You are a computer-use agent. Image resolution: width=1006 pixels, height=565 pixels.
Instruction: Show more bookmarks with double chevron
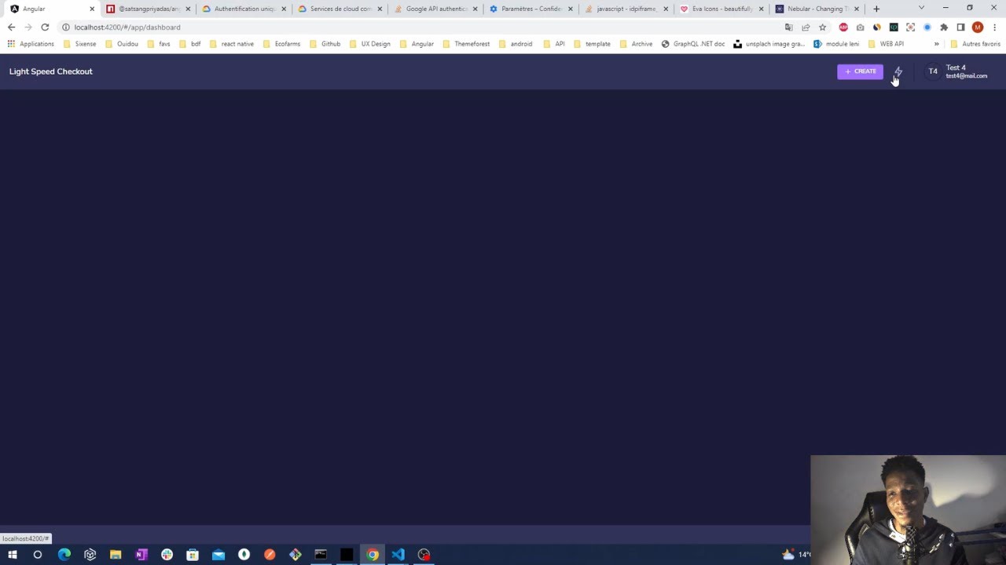pos(936,44)
